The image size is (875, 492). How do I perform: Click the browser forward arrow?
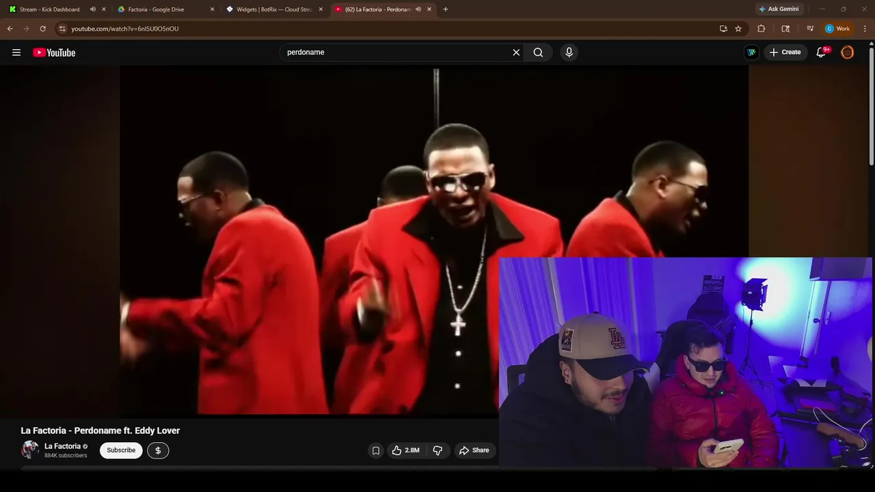[26, 29]
